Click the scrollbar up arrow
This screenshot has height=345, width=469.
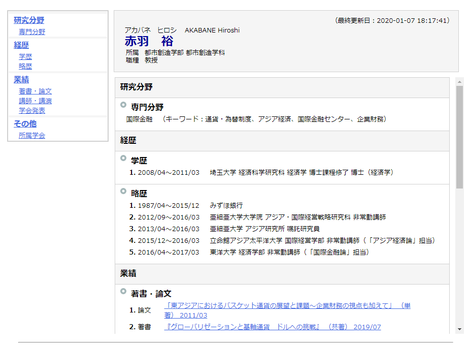[459, 81]
